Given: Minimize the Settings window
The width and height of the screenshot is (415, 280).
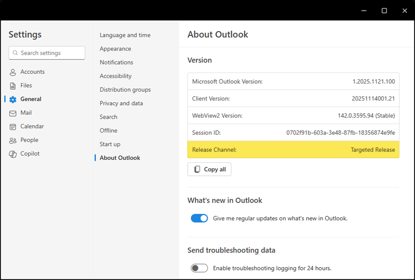Looking at the screenshot, I should point(364,10).
